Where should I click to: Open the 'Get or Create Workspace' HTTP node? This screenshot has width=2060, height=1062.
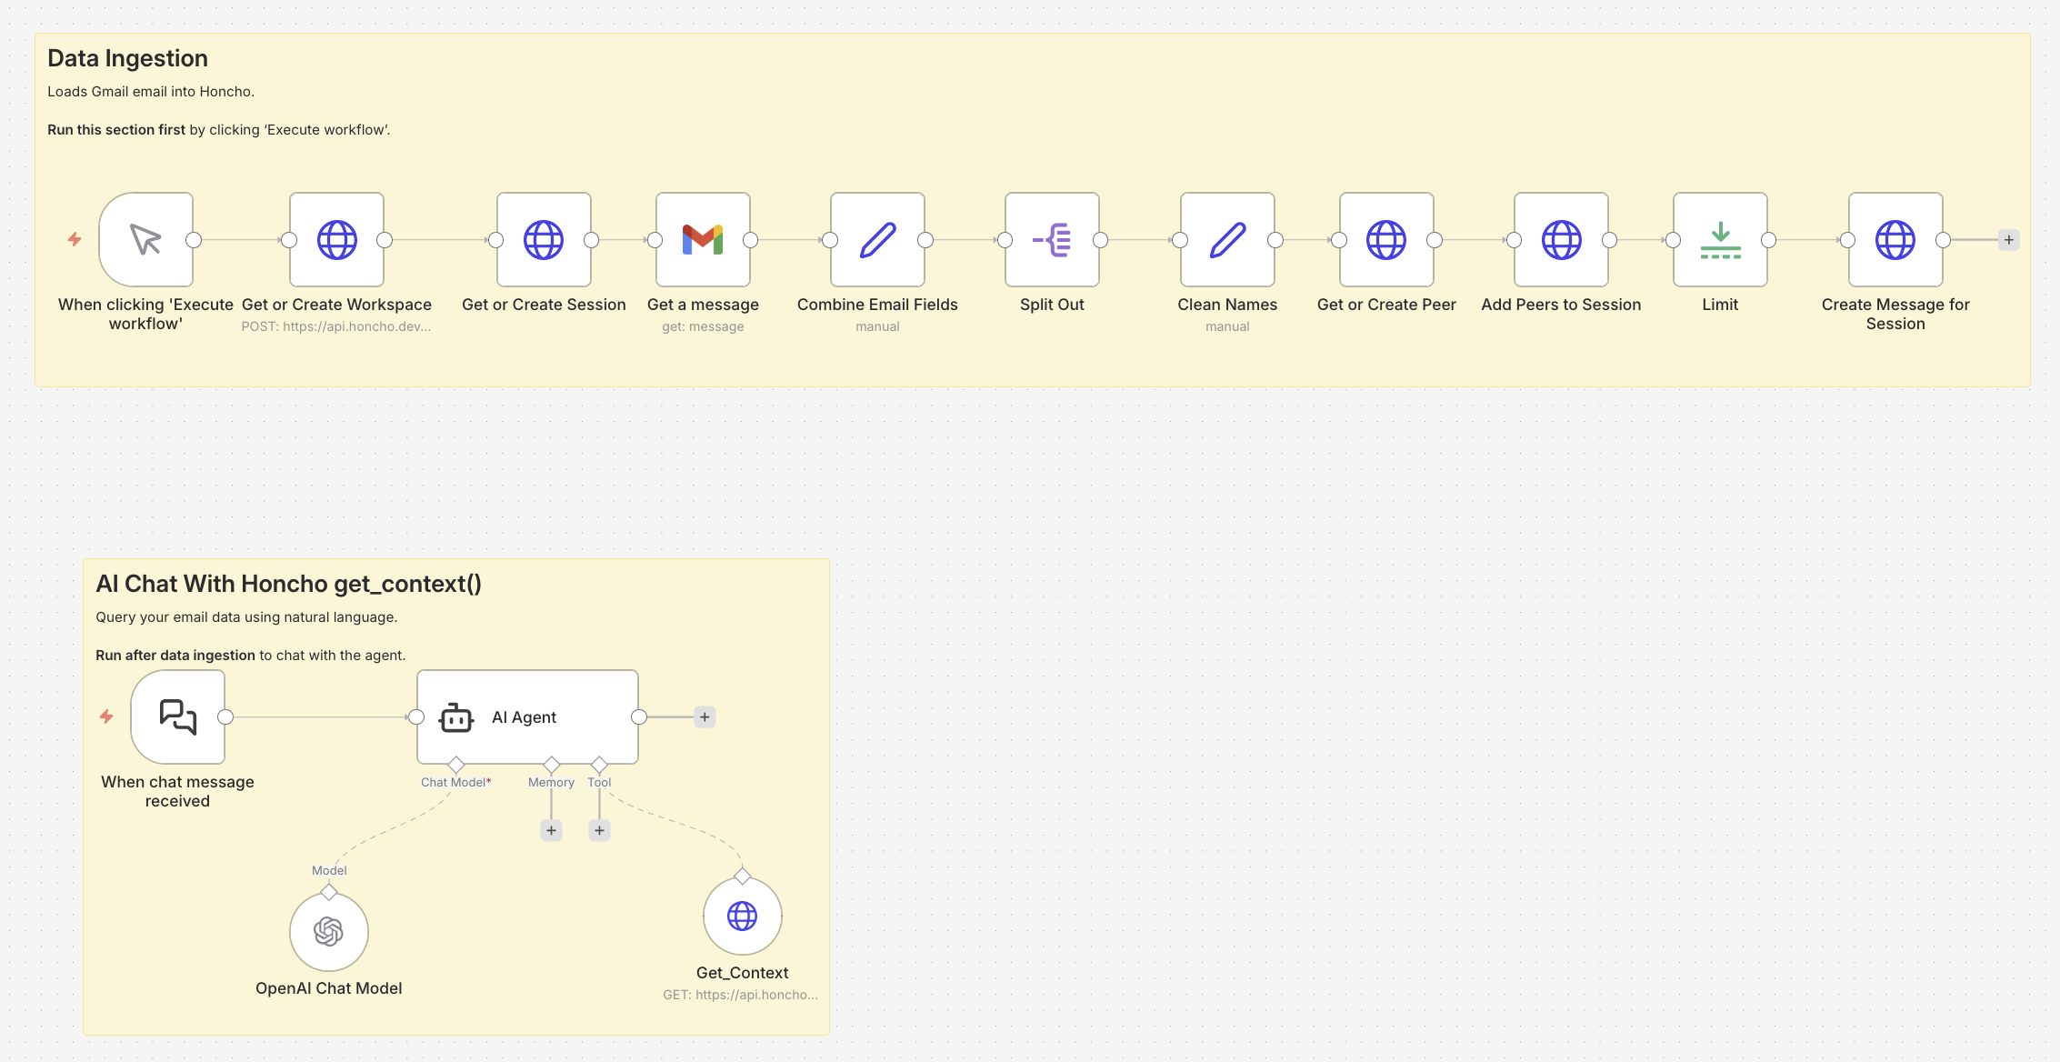(336, 240)
